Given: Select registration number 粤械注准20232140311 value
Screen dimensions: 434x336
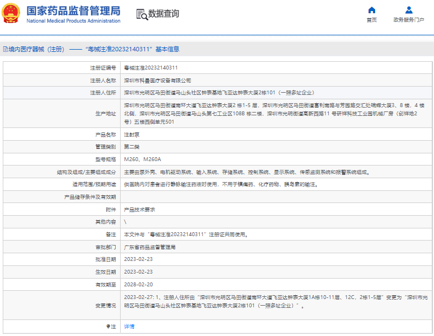Looking at the screenshot, I should 151,68.
